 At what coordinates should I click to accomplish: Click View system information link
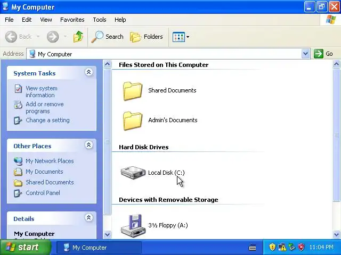click(x=42, y=92)
